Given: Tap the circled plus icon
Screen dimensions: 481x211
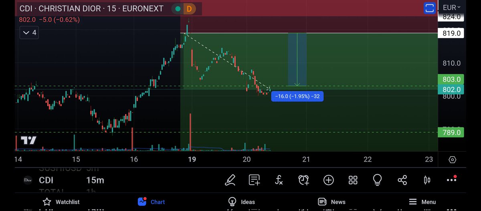Looking at the screenshot, I should (x=329, y=180).
